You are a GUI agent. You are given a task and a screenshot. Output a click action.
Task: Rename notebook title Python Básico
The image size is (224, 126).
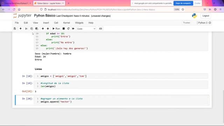(45, 15)
